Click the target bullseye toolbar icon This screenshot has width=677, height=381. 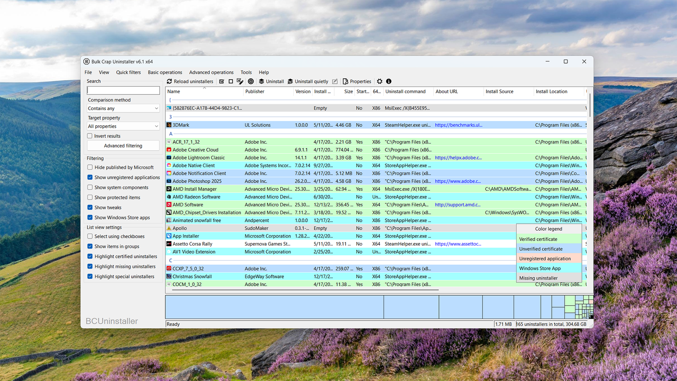tap(251, 81)
